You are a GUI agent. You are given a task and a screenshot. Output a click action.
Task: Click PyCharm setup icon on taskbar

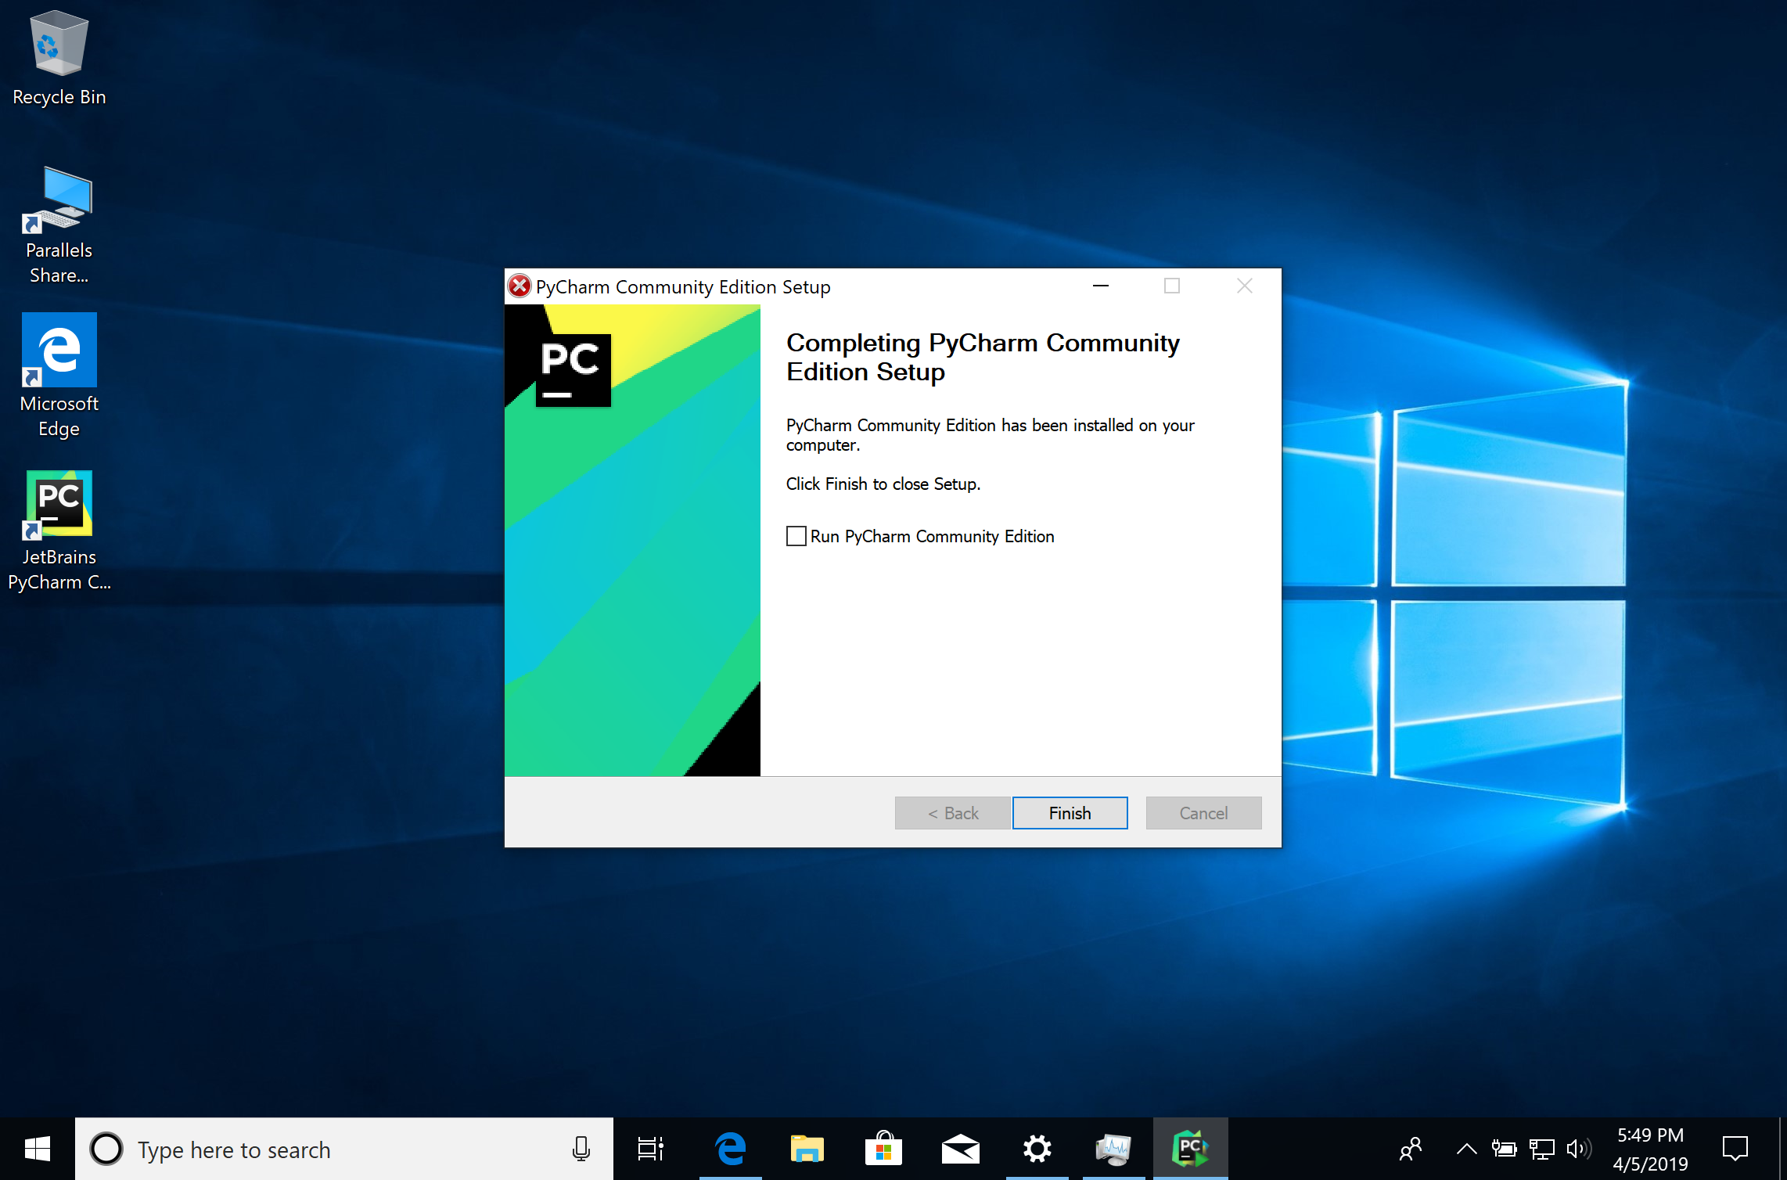(1190, 1149)
